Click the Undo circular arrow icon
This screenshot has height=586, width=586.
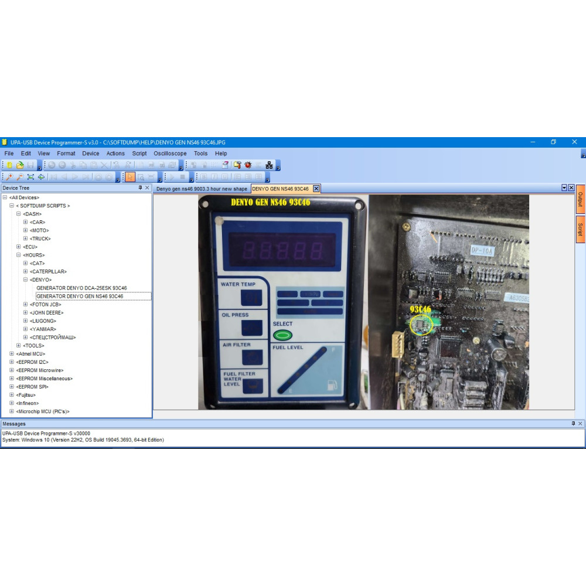coord(52,165)
